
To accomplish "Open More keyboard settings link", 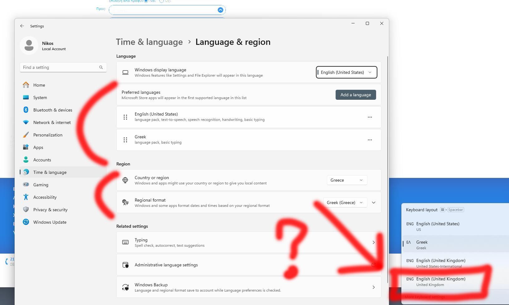I will 425,297.
